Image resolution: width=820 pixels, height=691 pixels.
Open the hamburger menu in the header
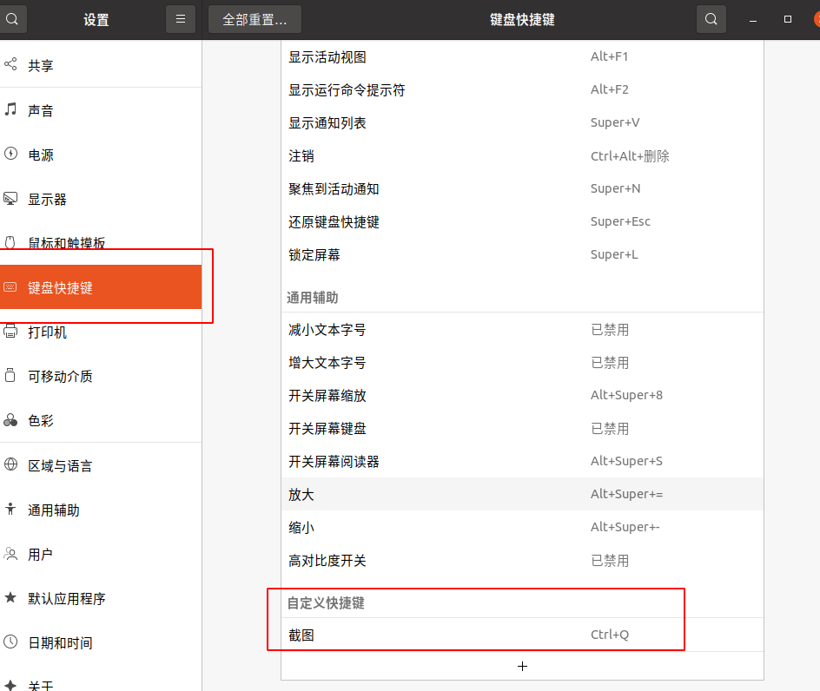(x=180, y=18)
